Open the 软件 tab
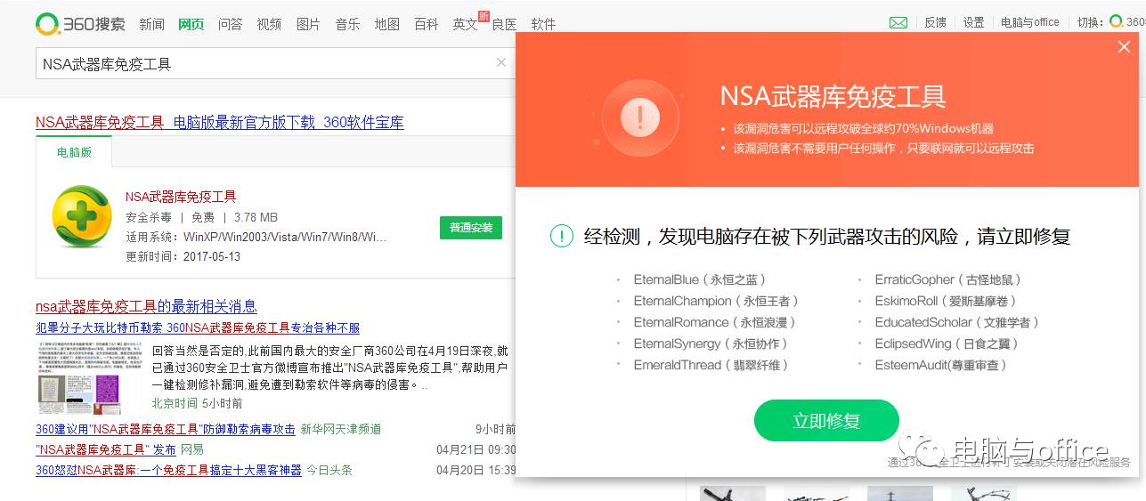Image resolution: width=1146 pixels, height=501 pixels. point(543,24)
